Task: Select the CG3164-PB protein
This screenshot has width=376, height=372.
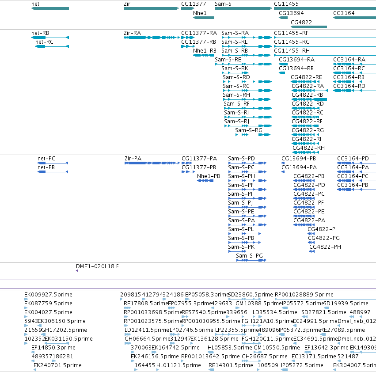Action: (357, 190)
